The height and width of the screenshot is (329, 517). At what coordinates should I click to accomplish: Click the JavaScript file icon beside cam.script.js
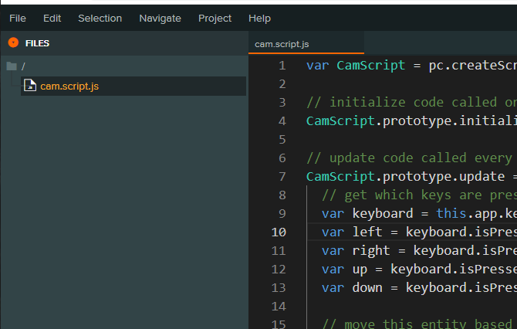(x=30, y=86)
